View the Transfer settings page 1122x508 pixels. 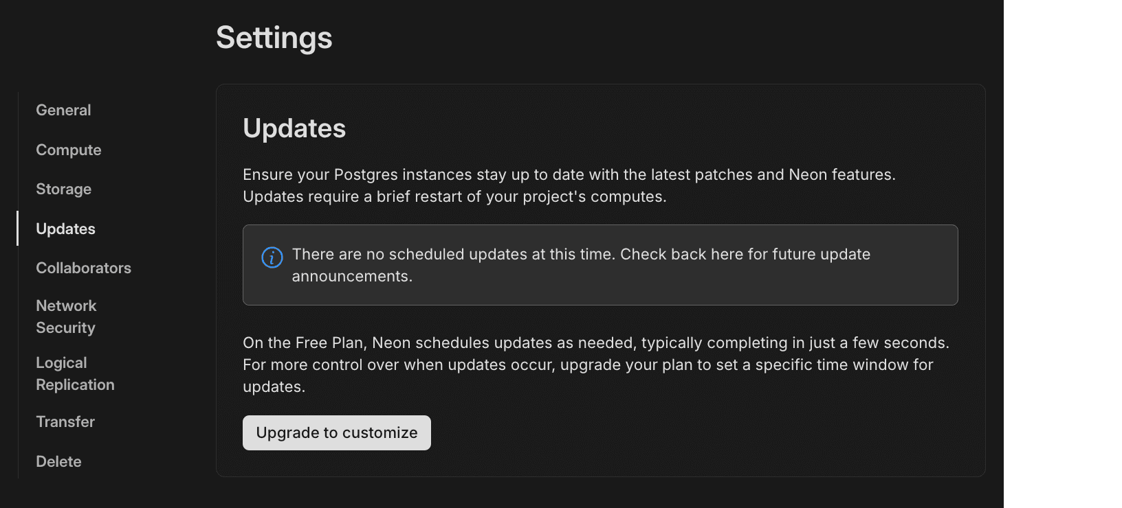pyautogui.click(x=65, y=422)
